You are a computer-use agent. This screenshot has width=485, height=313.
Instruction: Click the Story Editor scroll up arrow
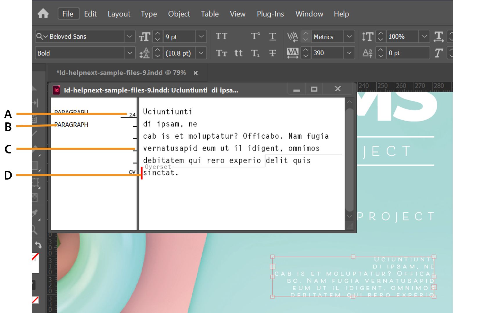[349, 102]
